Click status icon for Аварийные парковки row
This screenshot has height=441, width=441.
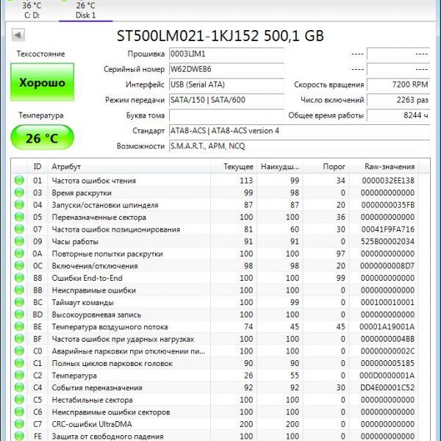tap(19, 351)
